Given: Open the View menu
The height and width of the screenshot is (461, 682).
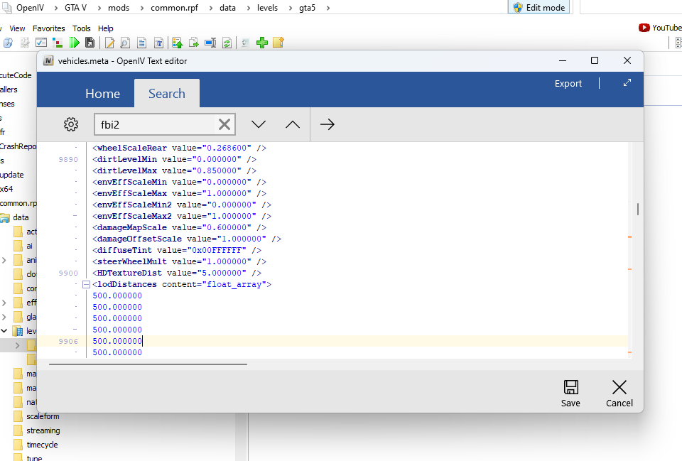Looking at the screenshot, I should (x=17, y=28).
